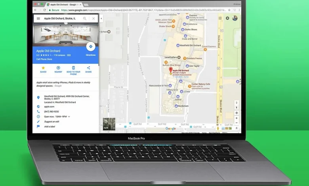Click the Justice store marker
This screenshot has height=186, width=309.
tap(178, 97)
